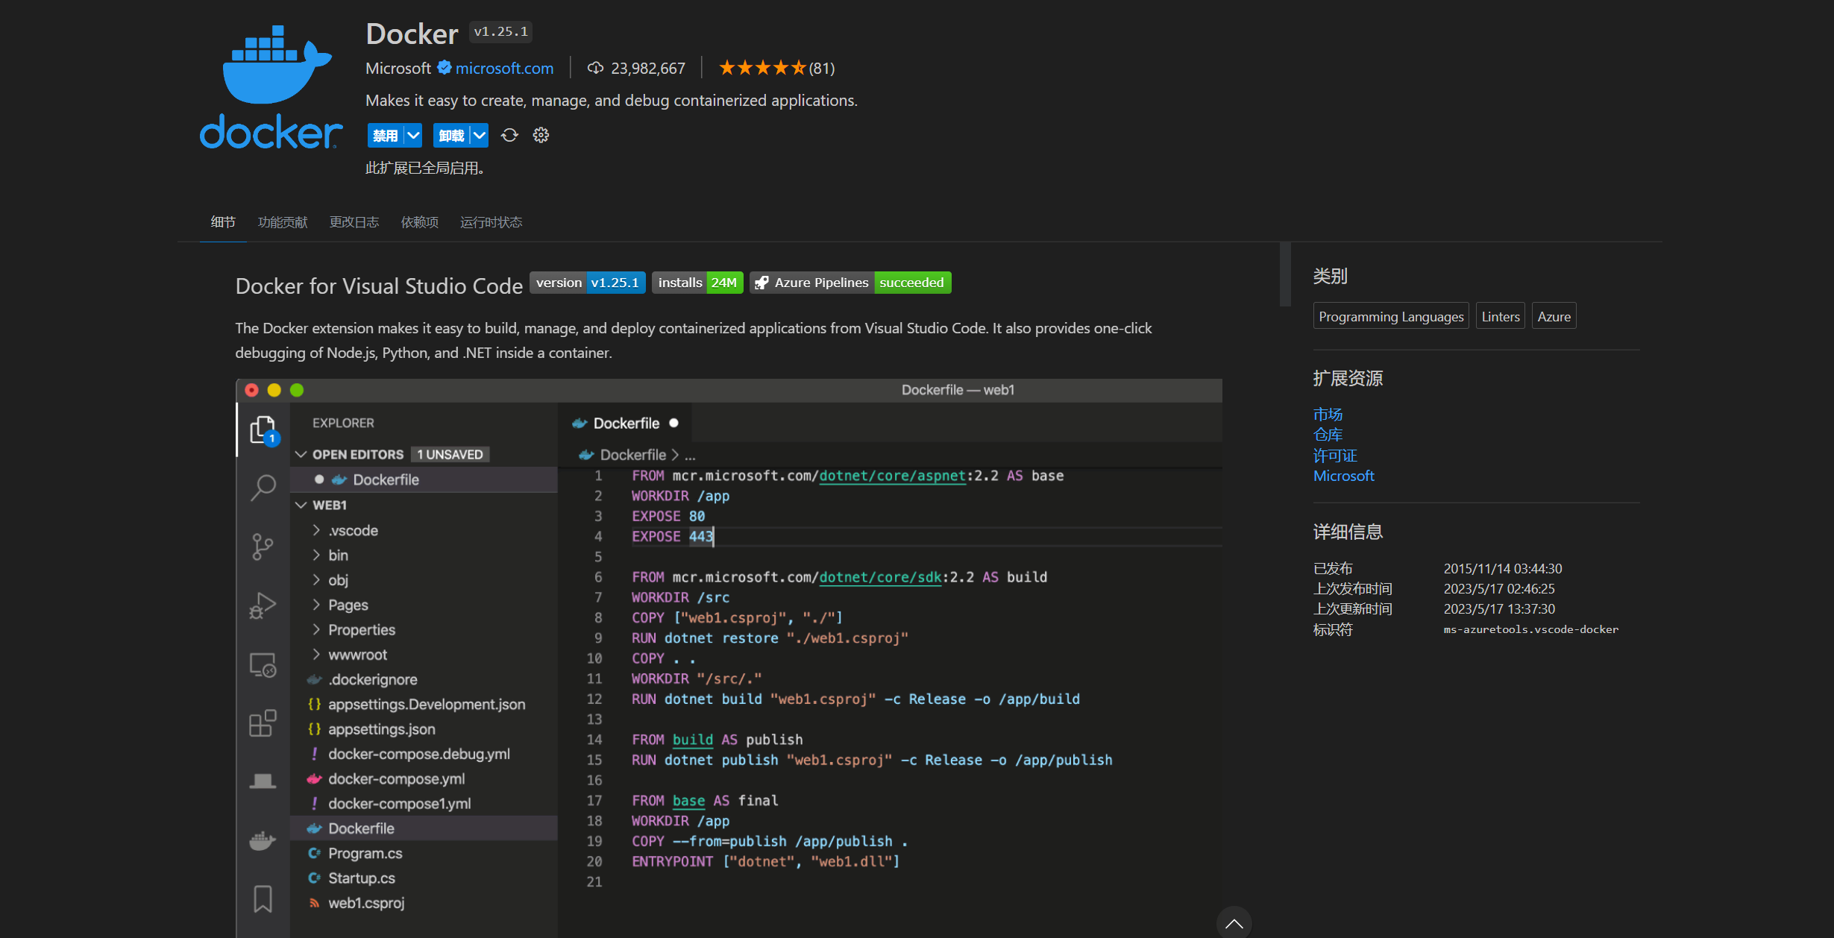This screenshot has height=938, width=1834.
Task: Click Program.cs file in screenshot tree
Action: 365,853
